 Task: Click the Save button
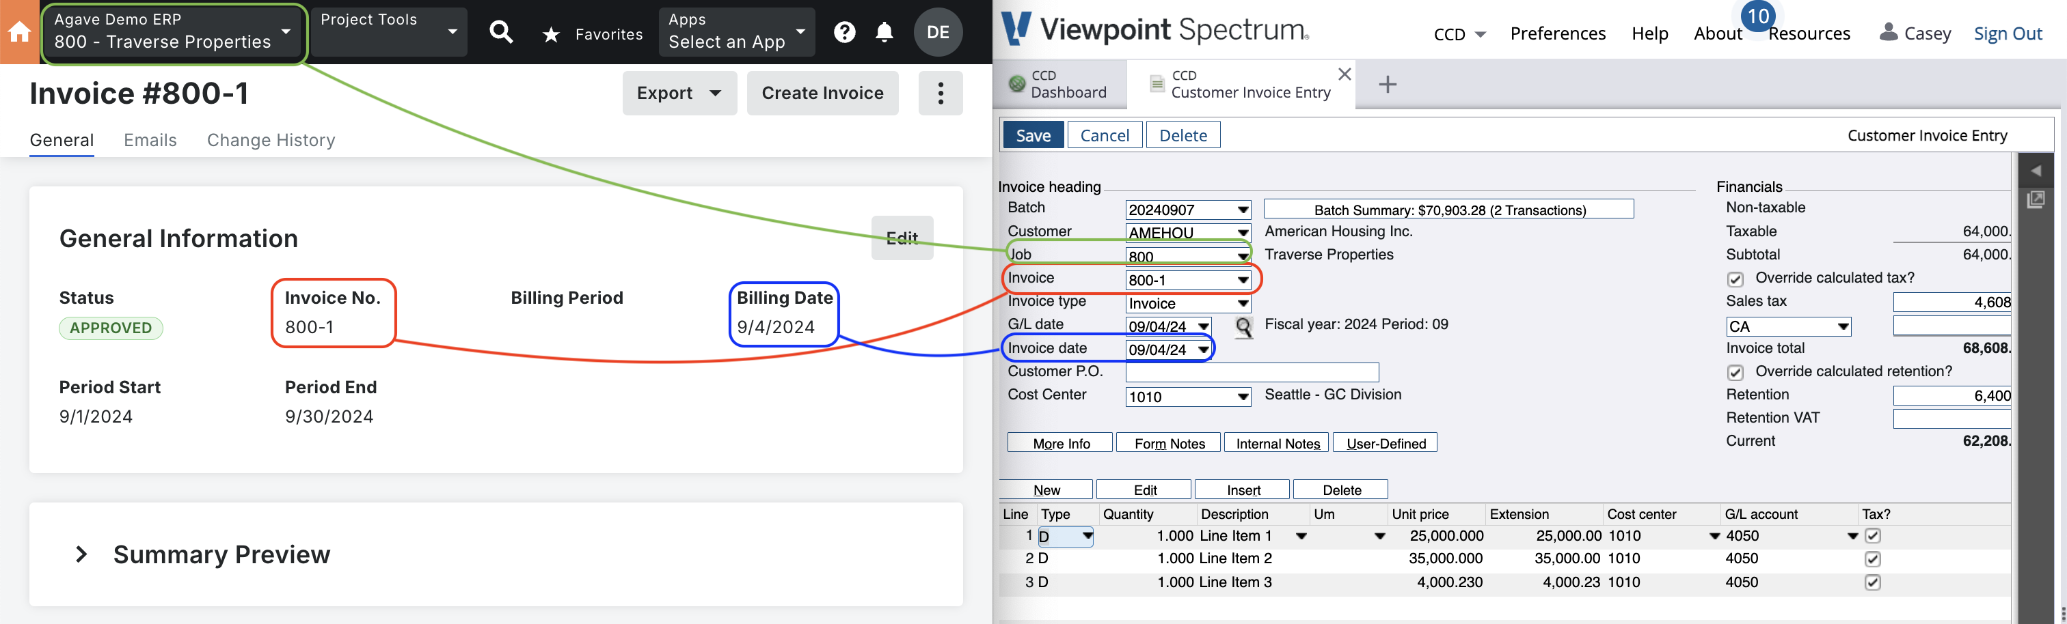tap(1033, 135)
